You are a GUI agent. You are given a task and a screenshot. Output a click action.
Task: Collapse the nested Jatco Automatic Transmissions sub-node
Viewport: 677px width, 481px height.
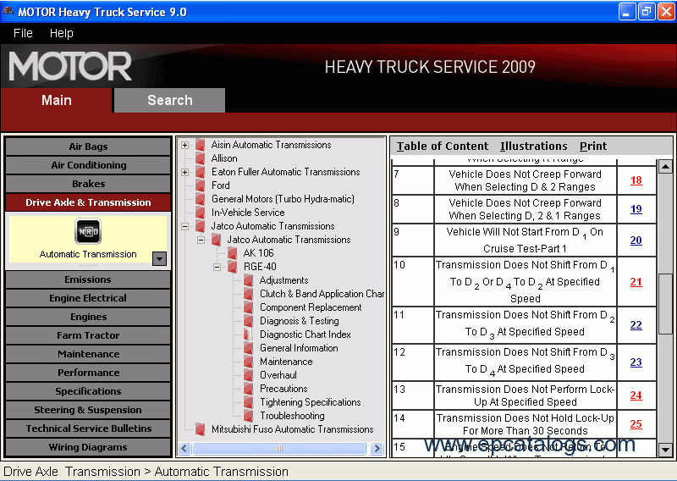[201, 240]
